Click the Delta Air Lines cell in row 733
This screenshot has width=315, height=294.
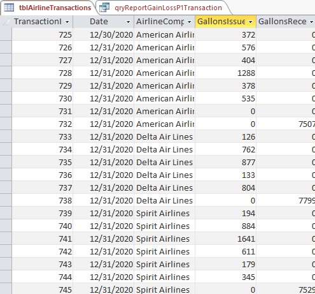coord(164,136)
